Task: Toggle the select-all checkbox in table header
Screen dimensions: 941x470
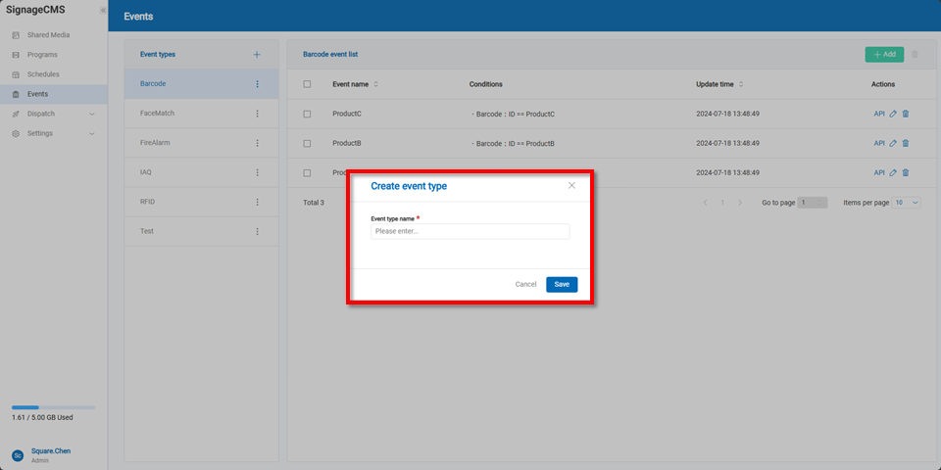Action: click(x=307, y=84)
